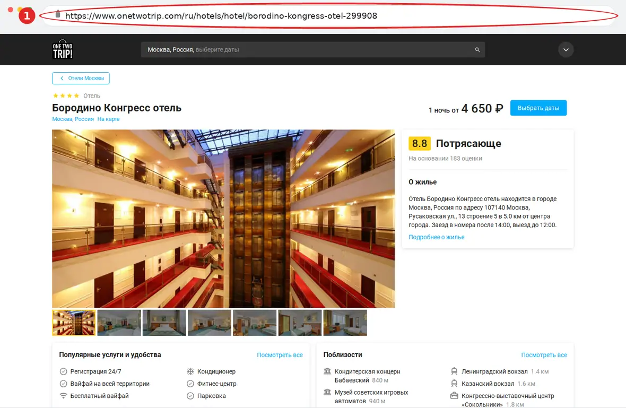Screen dimensions: 626x408
Task: Click the hotel star rating icons
Action: (x=66, y=96)
